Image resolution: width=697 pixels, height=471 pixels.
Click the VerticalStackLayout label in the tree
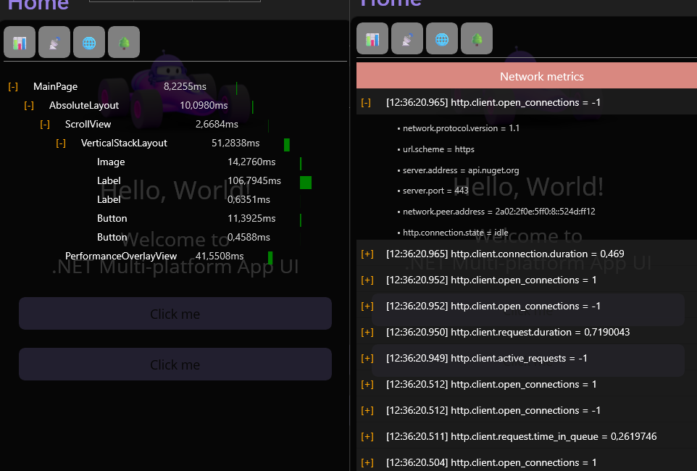point(124,143)
